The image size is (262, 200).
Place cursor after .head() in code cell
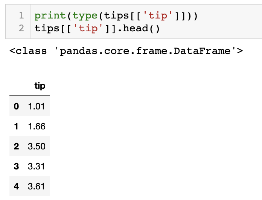(x=160, y=29)
